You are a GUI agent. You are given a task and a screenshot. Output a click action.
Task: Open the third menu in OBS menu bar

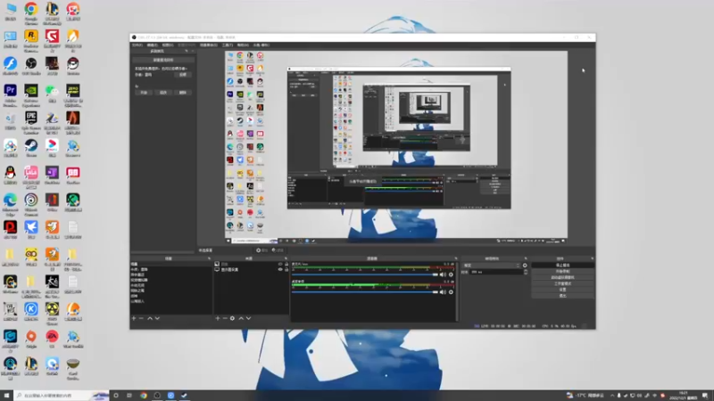(x=168, y=45)
